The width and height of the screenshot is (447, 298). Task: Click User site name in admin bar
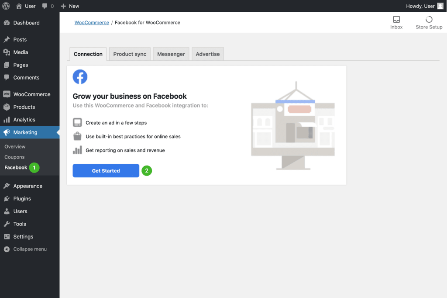click(30, 6)
